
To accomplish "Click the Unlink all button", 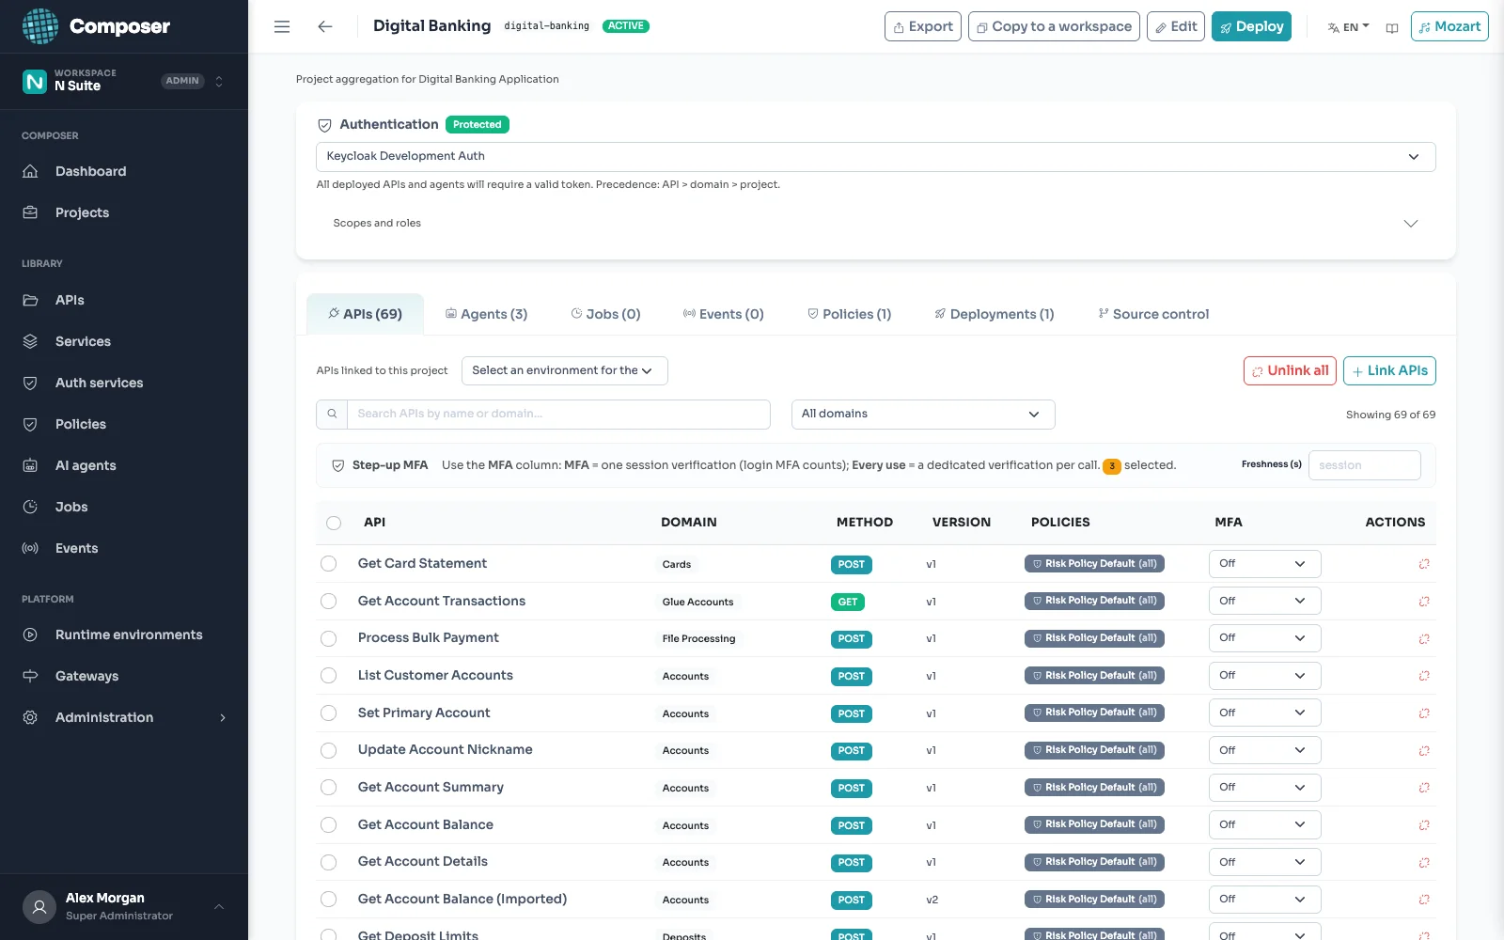I will (x=1290, y=370).
